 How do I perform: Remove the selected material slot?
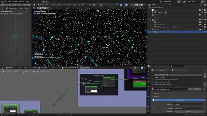[205, 77]
